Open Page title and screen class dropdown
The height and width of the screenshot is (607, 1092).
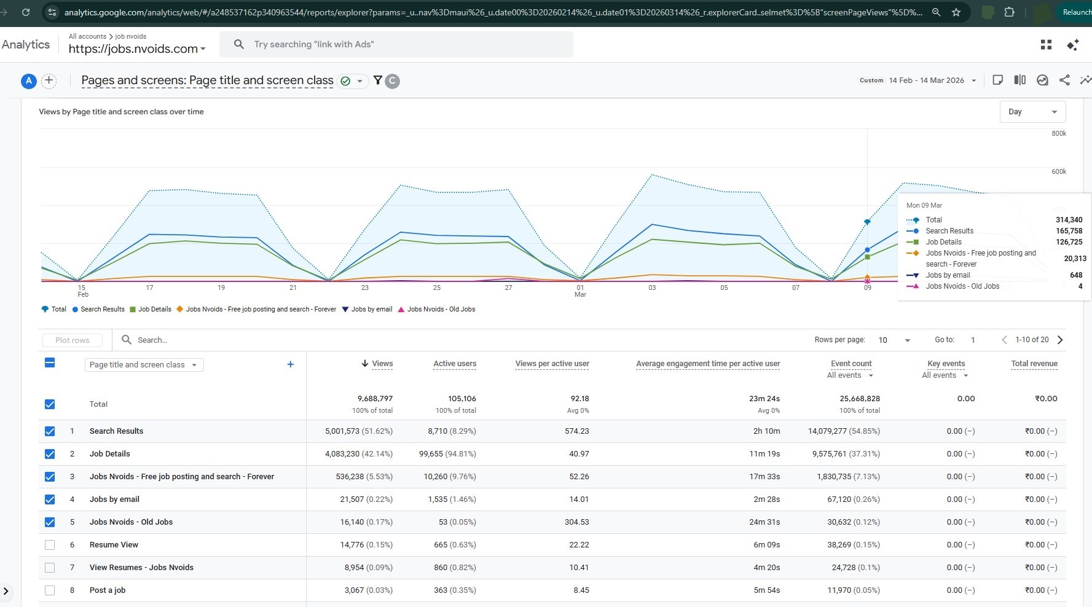[143, 365]
